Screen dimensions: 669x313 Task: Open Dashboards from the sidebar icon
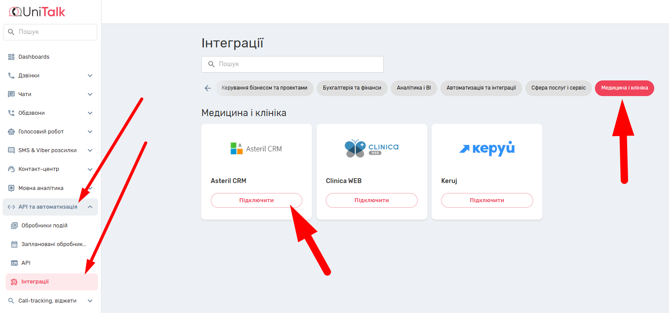point(11,57)
